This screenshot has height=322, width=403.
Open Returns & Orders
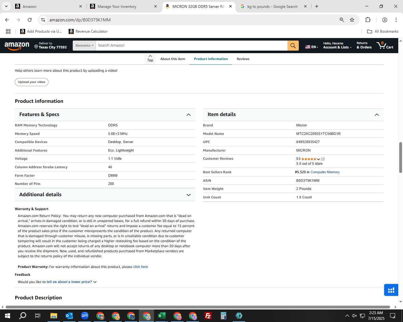[x=364, y=46]
